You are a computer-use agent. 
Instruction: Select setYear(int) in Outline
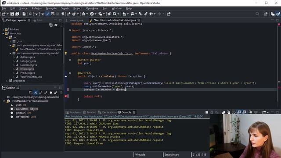click(26, 117)
